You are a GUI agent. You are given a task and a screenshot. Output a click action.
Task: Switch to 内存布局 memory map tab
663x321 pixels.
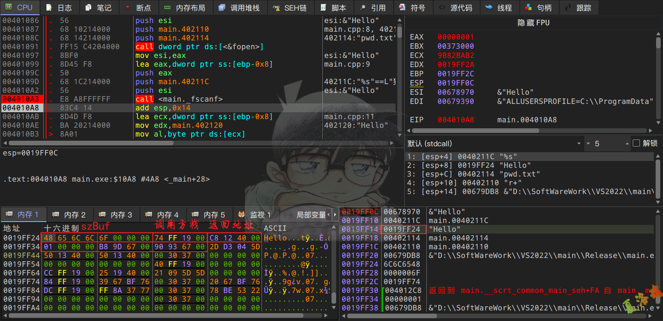point(185,8)
